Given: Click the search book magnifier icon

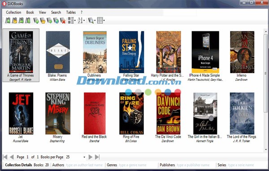Looking at the screenshot, I should click(91, 21).
